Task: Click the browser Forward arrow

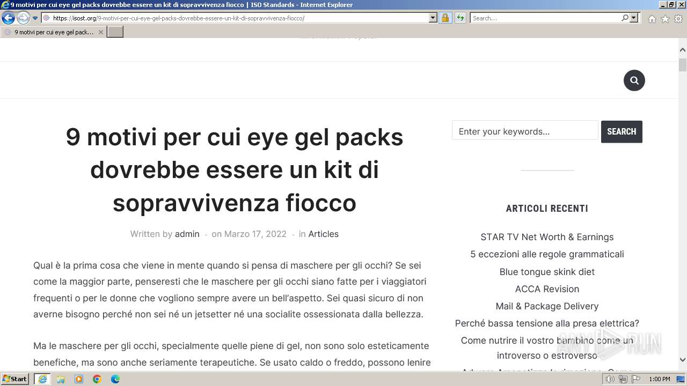Action: pyautogui.click(x=23, y=18)
